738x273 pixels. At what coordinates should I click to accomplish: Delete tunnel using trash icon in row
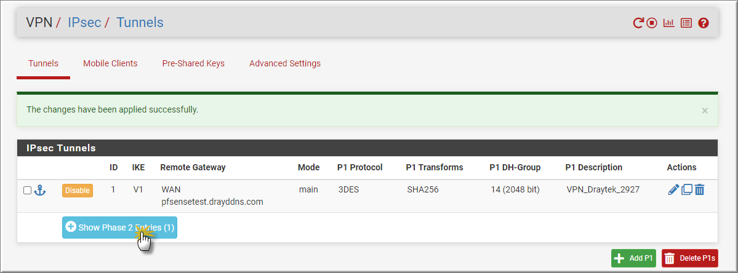[699, 190]
